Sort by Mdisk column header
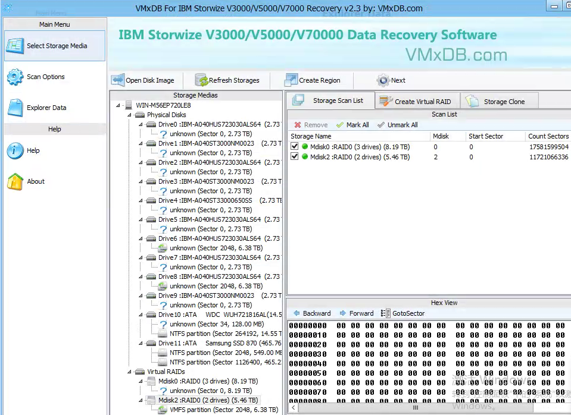Screen dimensions: 571x415 pyautogui.click(x=448, y=136)
